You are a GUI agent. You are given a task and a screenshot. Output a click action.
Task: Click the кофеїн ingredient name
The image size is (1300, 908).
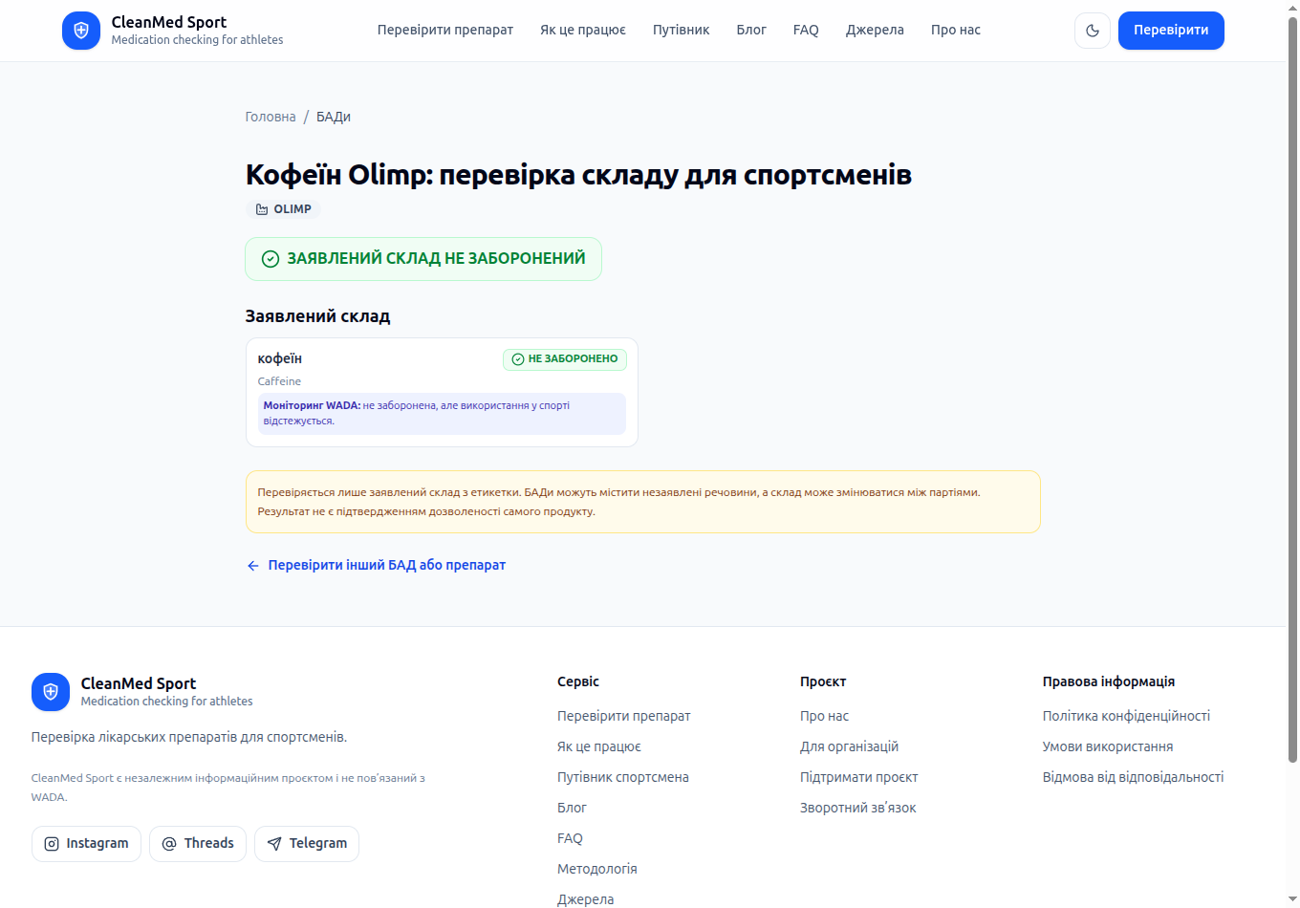coord(280,358)
